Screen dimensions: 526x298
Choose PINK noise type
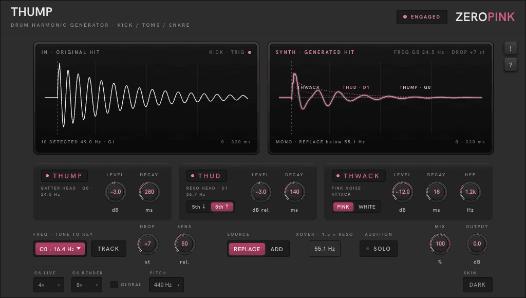(x=343, y=207)
